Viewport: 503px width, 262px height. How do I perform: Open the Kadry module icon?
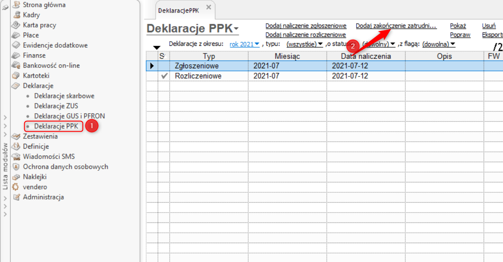[16, 15]
